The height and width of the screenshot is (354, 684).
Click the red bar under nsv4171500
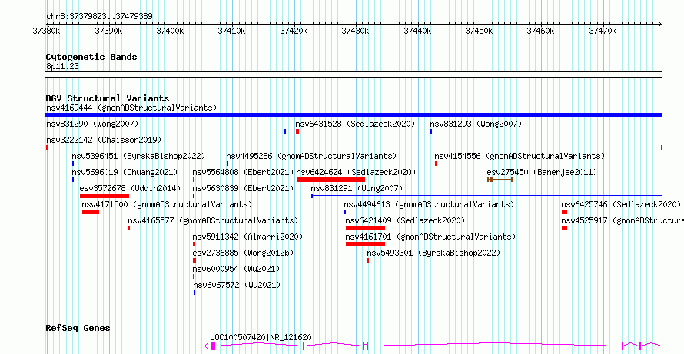91,212
